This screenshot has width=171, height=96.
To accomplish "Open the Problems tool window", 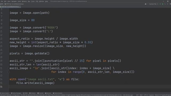I will pyautogui.click(x=32, y=93).
